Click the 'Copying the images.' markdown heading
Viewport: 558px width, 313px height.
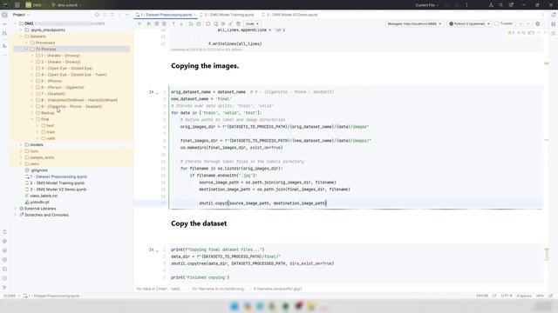point(205,66)
